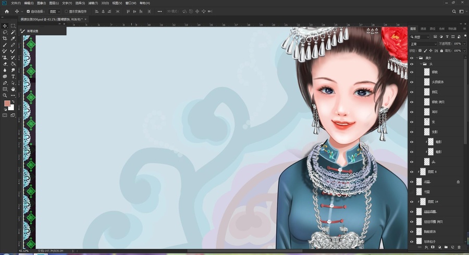Click the layer fx styles icon
Image resolution: width=469 pixels, height=255 pixels.
[426, 247]
